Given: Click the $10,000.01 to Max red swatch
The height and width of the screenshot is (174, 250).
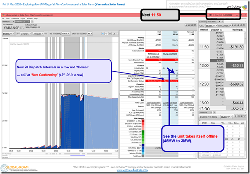Looking at the screenshot, I should [x=143, y=121].
